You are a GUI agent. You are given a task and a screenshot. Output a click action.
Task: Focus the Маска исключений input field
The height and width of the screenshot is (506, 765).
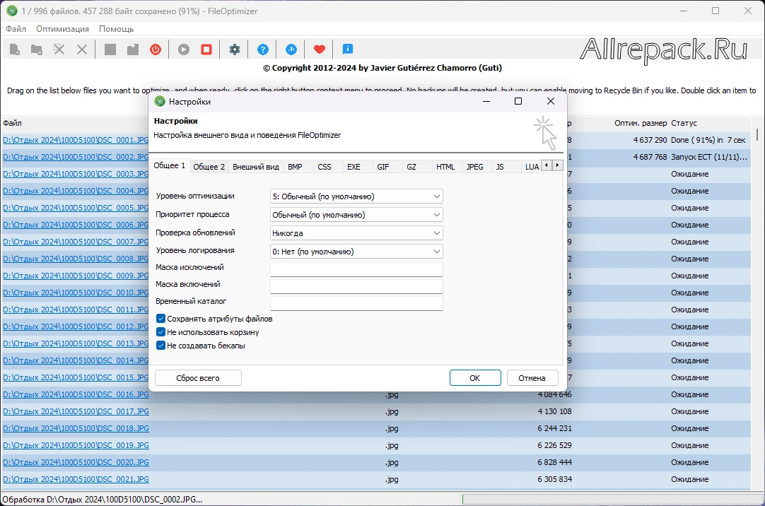tap(356, 269)
